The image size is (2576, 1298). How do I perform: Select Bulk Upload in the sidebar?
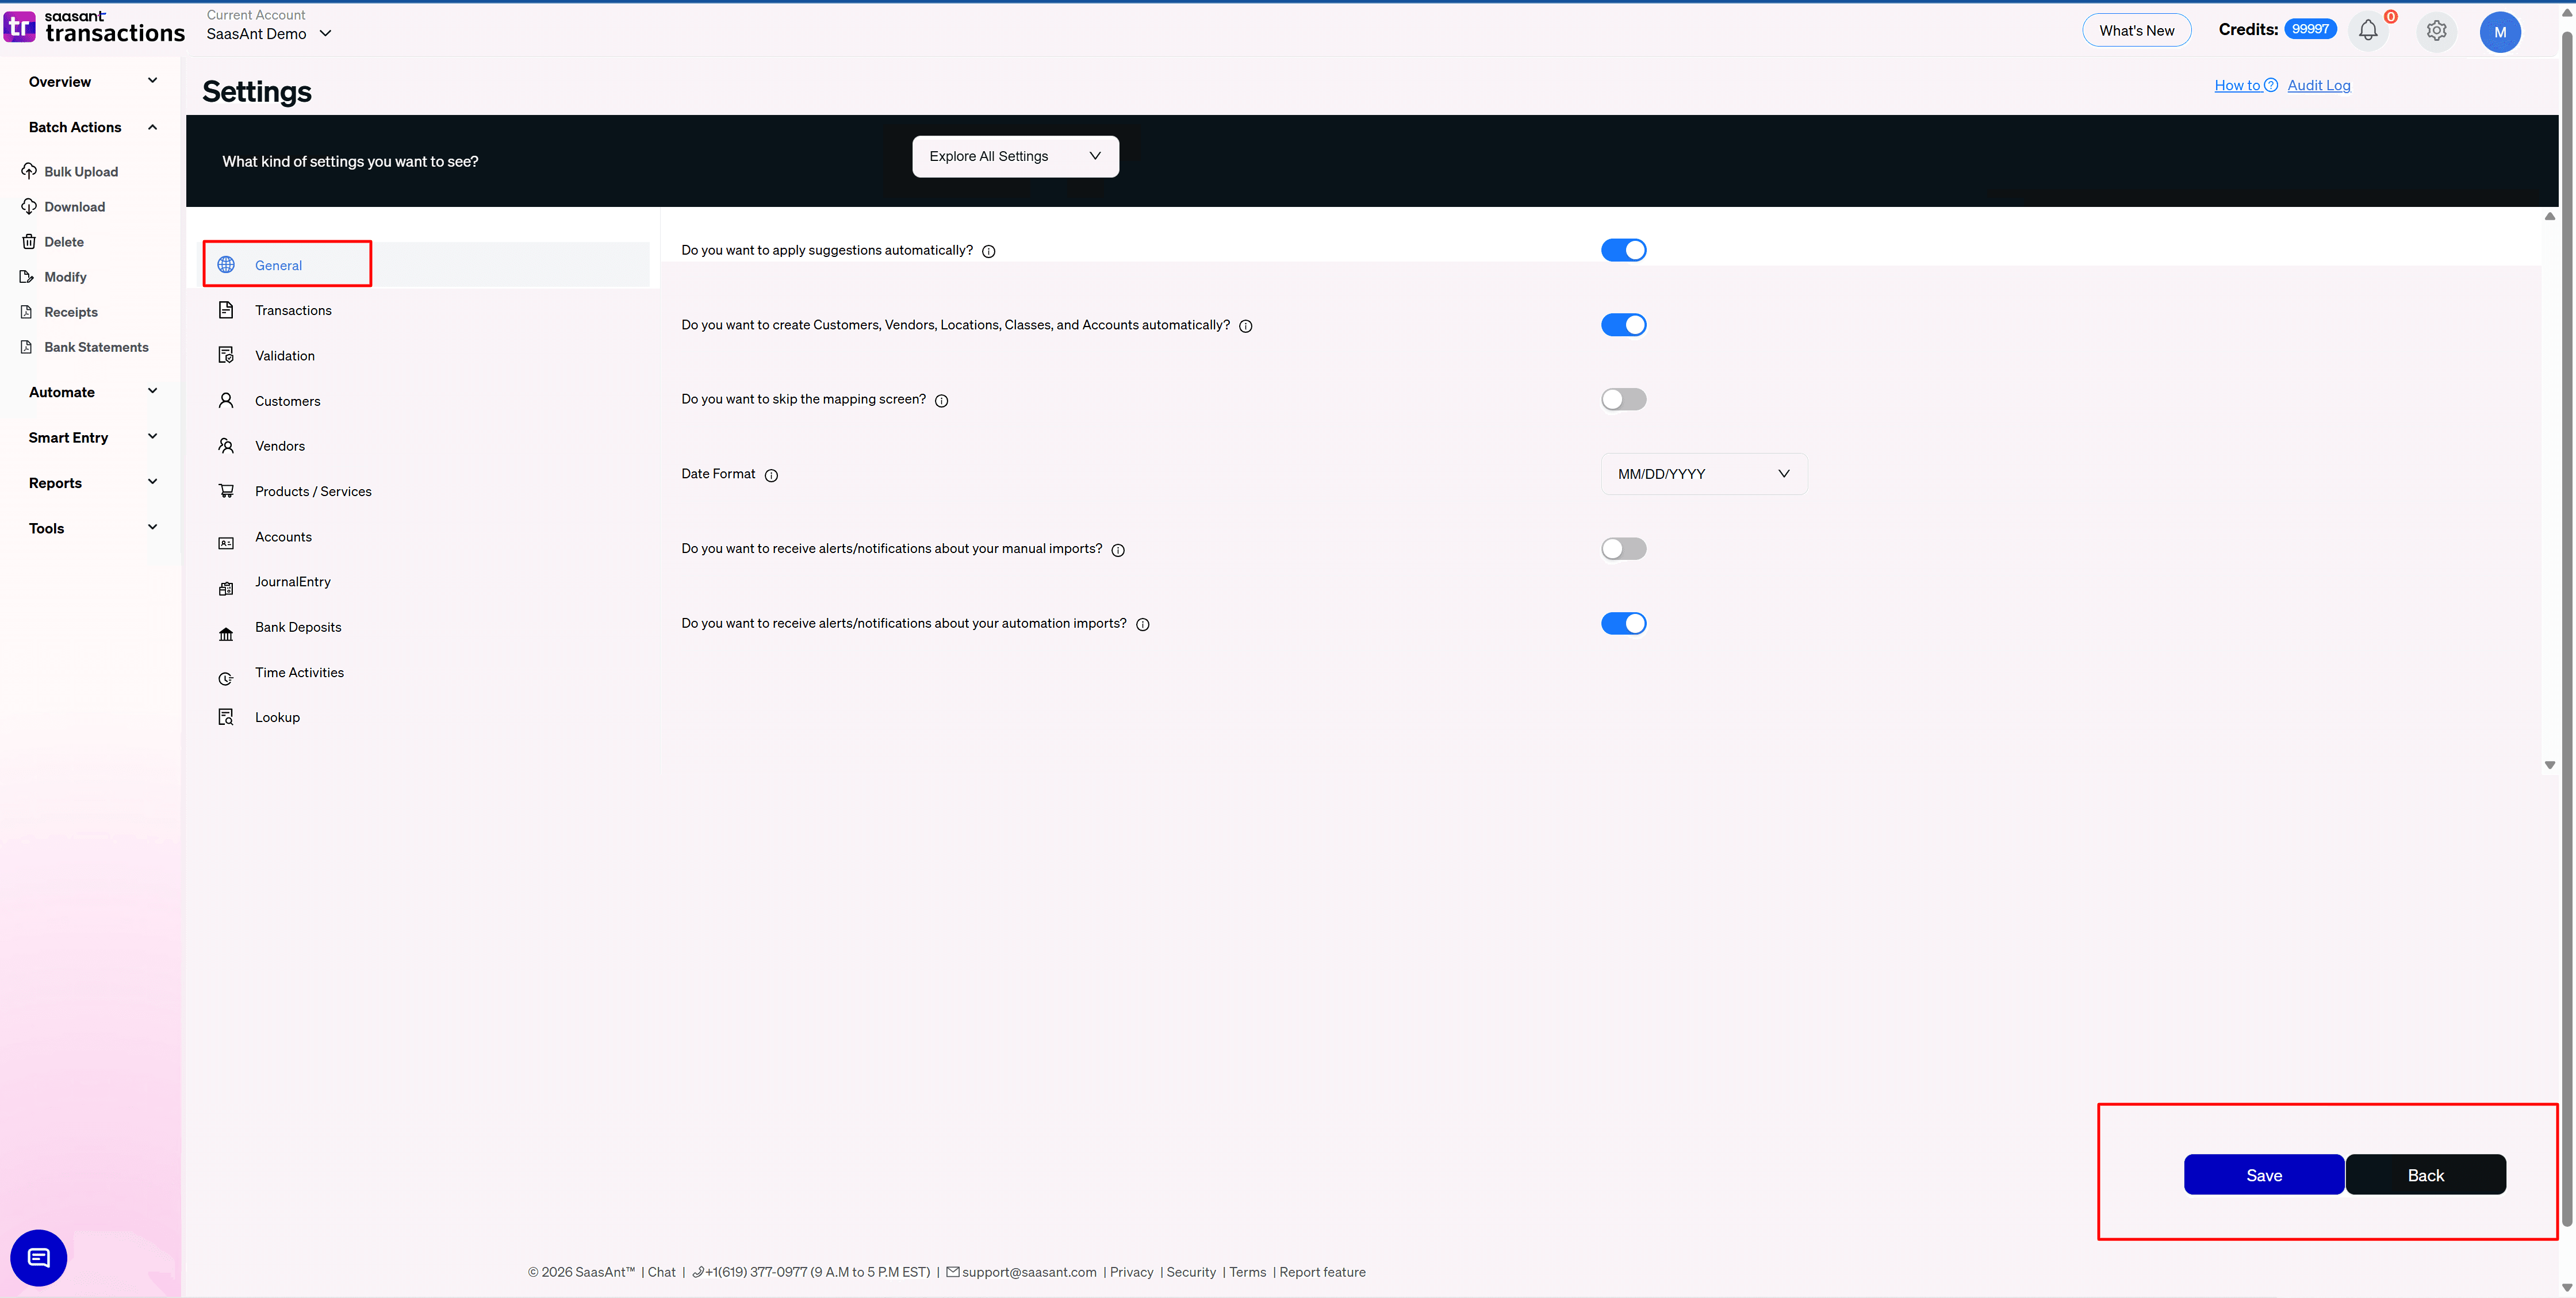(x=80, y=171)
